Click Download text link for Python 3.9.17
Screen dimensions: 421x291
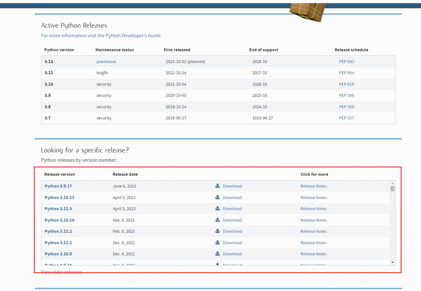coord(232,186)
